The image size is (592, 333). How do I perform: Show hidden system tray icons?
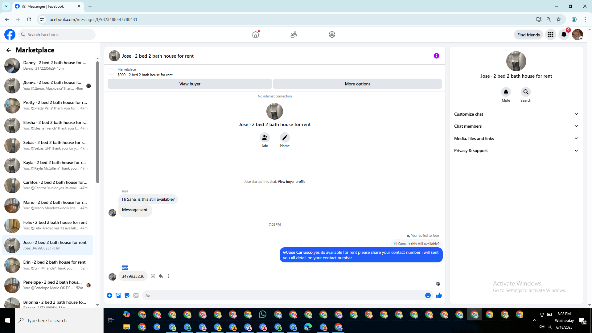click(x=535, y=320)
